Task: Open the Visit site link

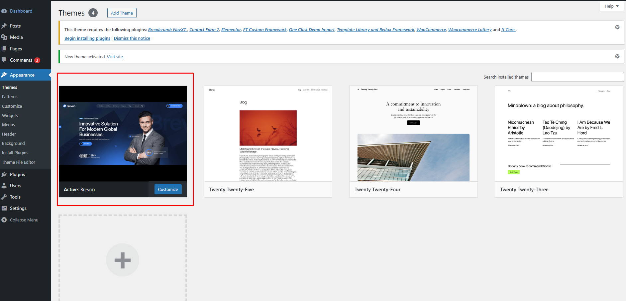Action: (115, 57)
